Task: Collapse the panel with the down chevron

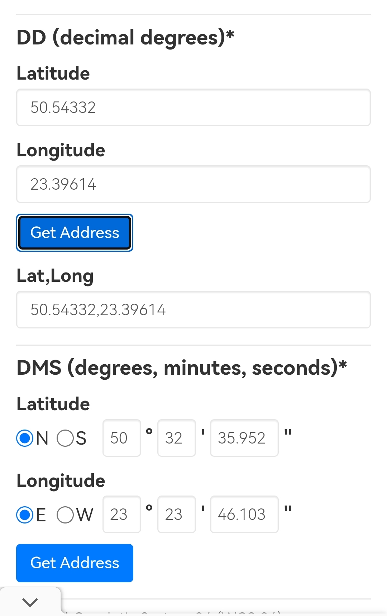Action: pyautogui.click(x=30, y=602)
